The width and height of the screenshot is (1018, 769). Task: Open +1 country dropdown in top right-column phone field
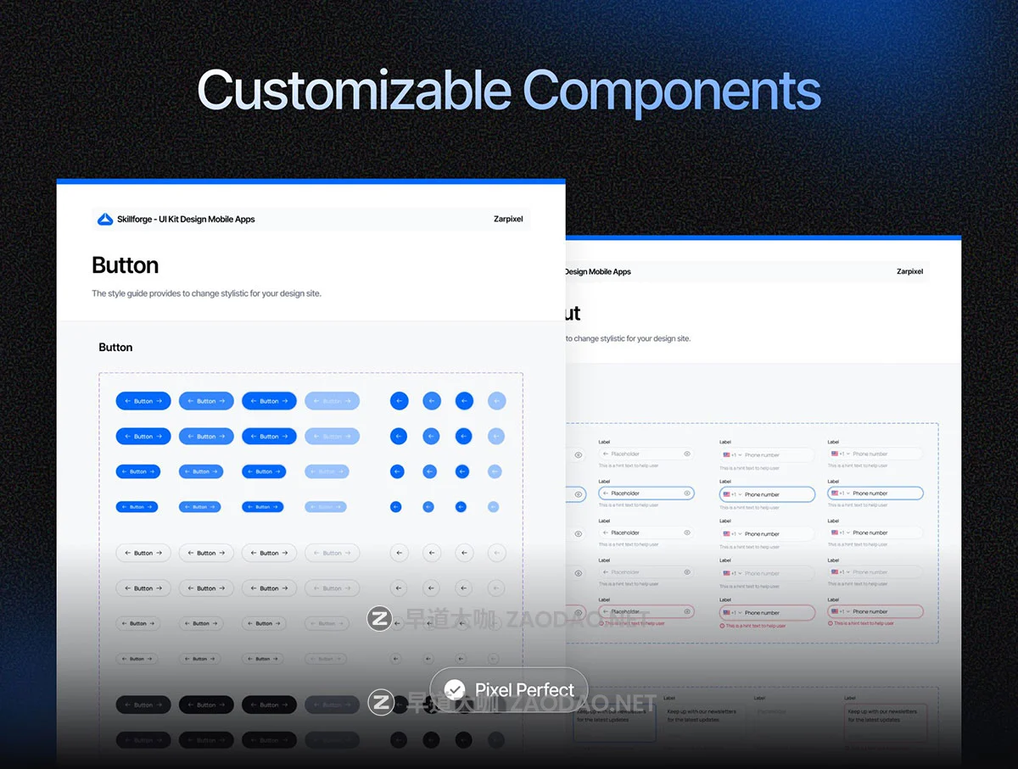pos(842,454)
